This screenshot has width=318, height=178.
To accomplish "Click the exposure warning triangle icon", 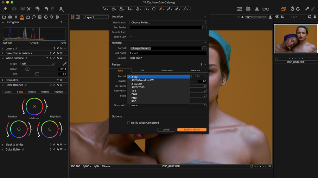I will (257, 9).
